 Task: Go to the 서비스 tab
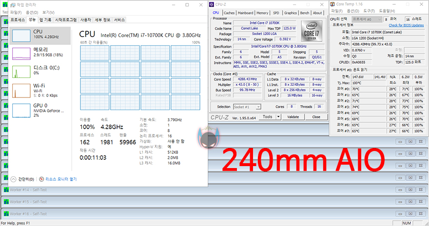(119, 20)
